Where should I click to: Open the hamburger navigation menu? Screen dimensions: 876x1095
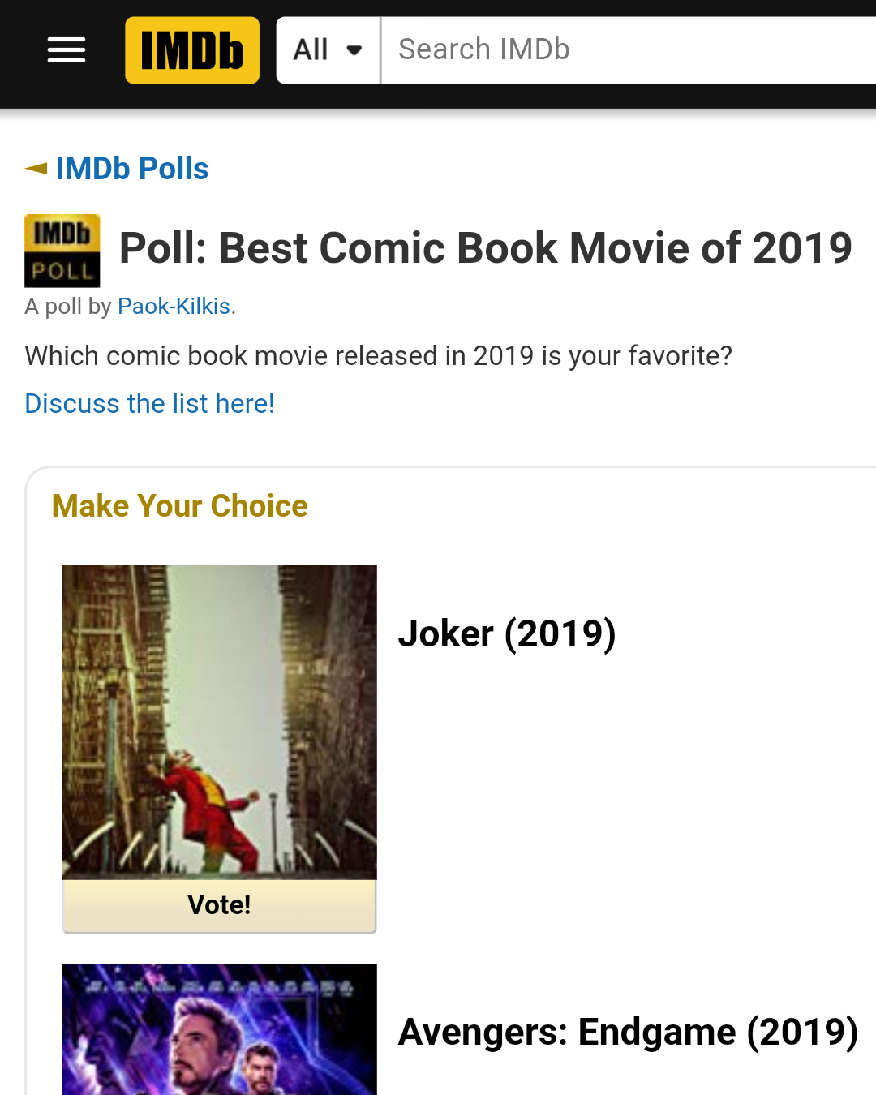(x=67, y=50)
